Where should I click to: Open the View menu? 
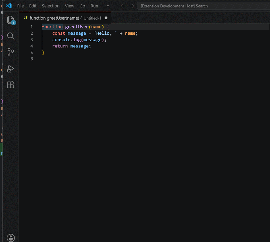pos(70,6)
